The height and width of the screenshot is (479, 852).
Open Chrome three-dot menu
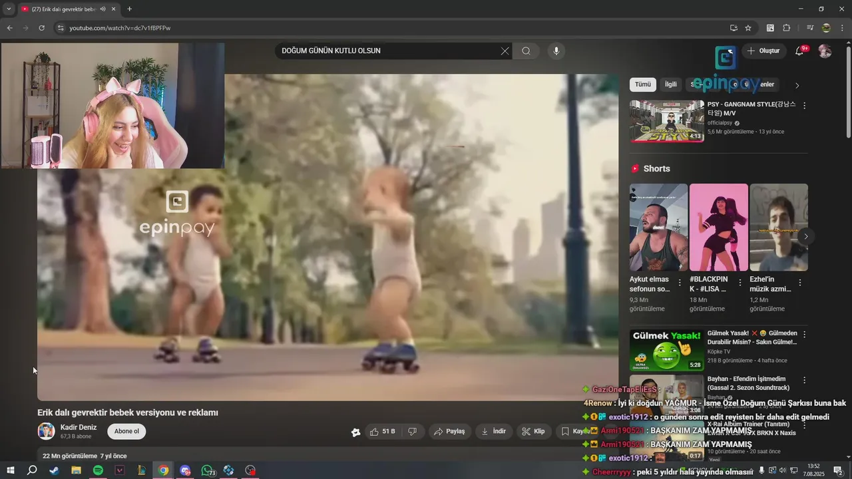[842, 28]
